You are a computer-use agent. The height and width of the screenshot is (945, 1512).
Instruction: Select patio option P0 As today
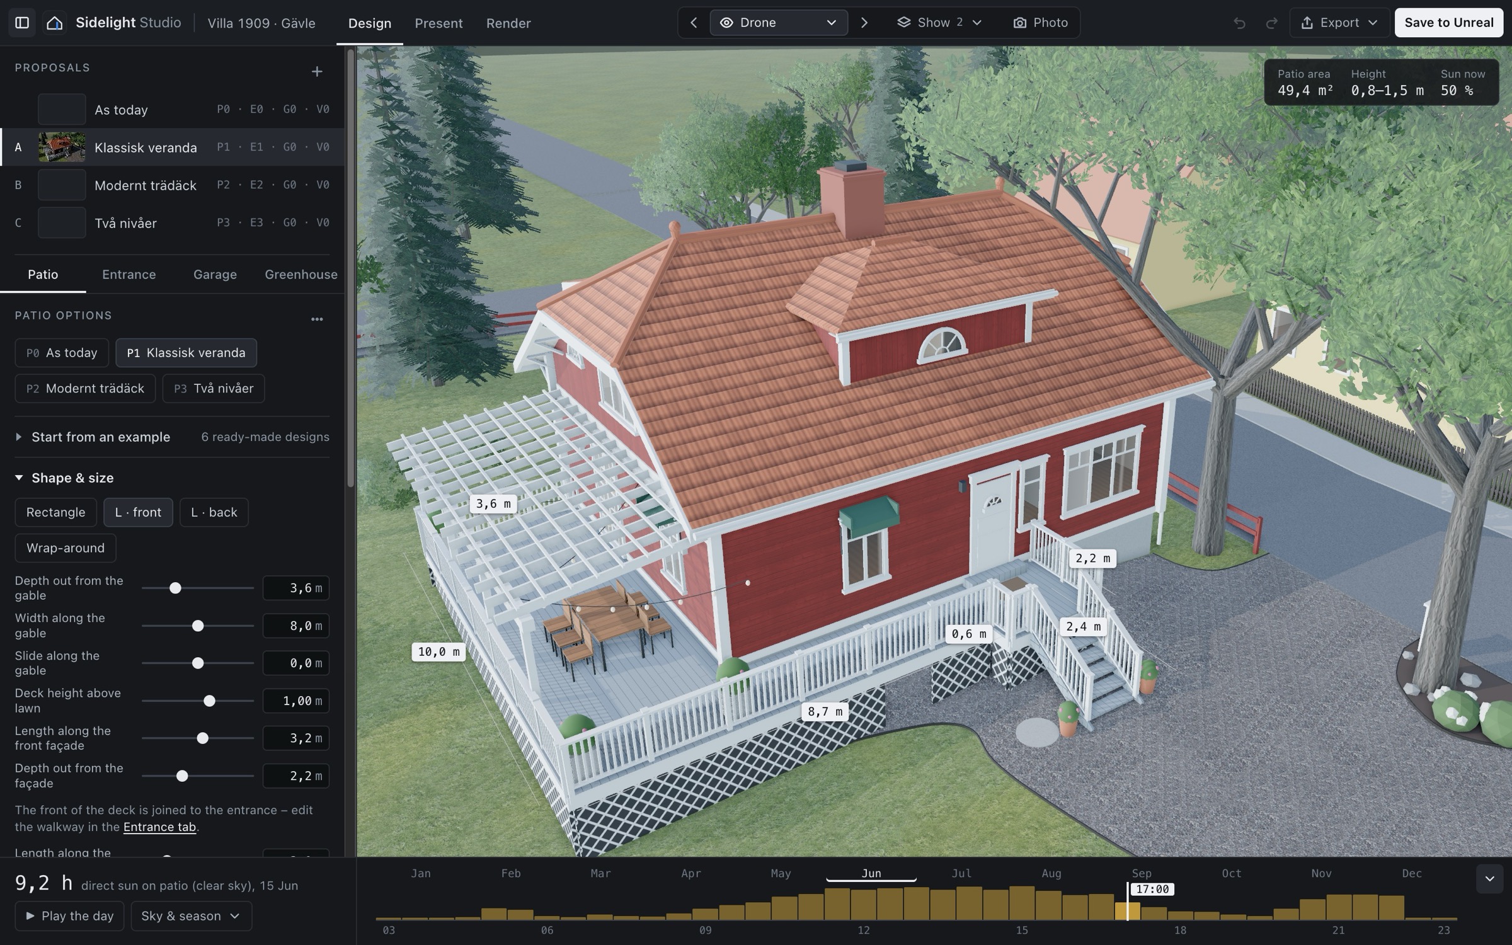(x=62, y=353)
